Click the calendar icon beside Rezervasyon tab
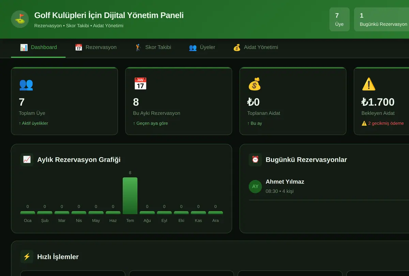This screenshot has height=276, width=409. click(x=78, y=47)
